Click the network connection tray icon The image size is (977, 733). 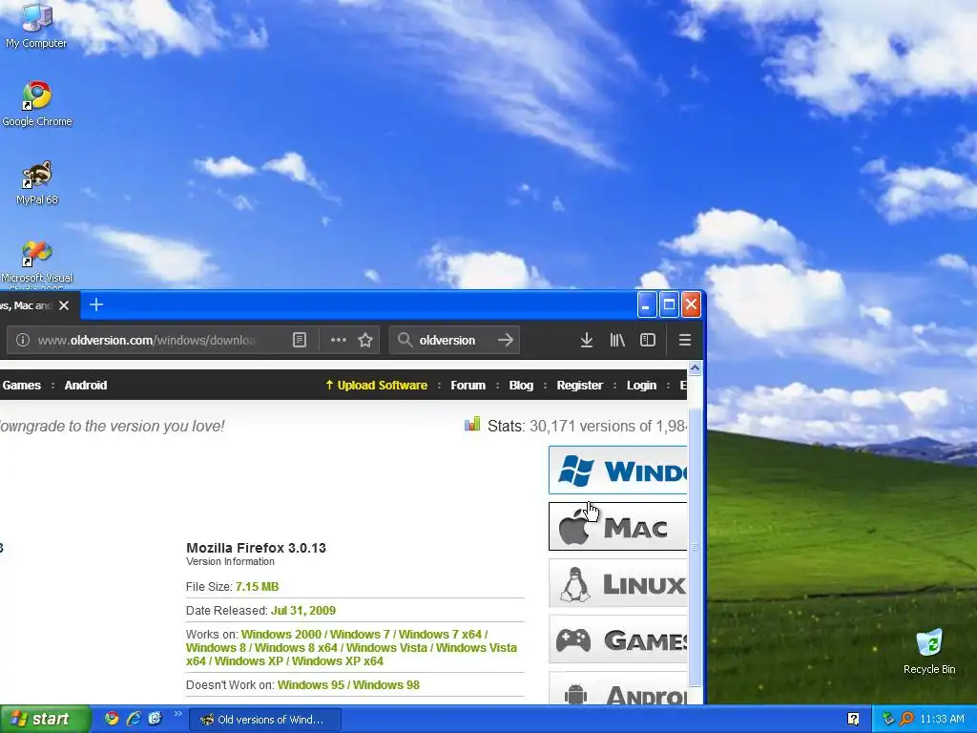pos(888,720)
